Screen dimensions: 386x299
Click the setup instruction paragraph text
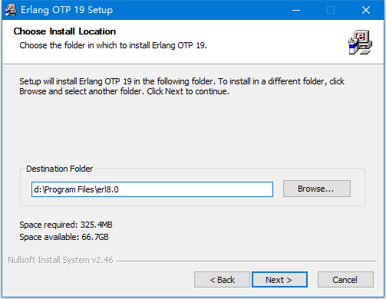182,86
